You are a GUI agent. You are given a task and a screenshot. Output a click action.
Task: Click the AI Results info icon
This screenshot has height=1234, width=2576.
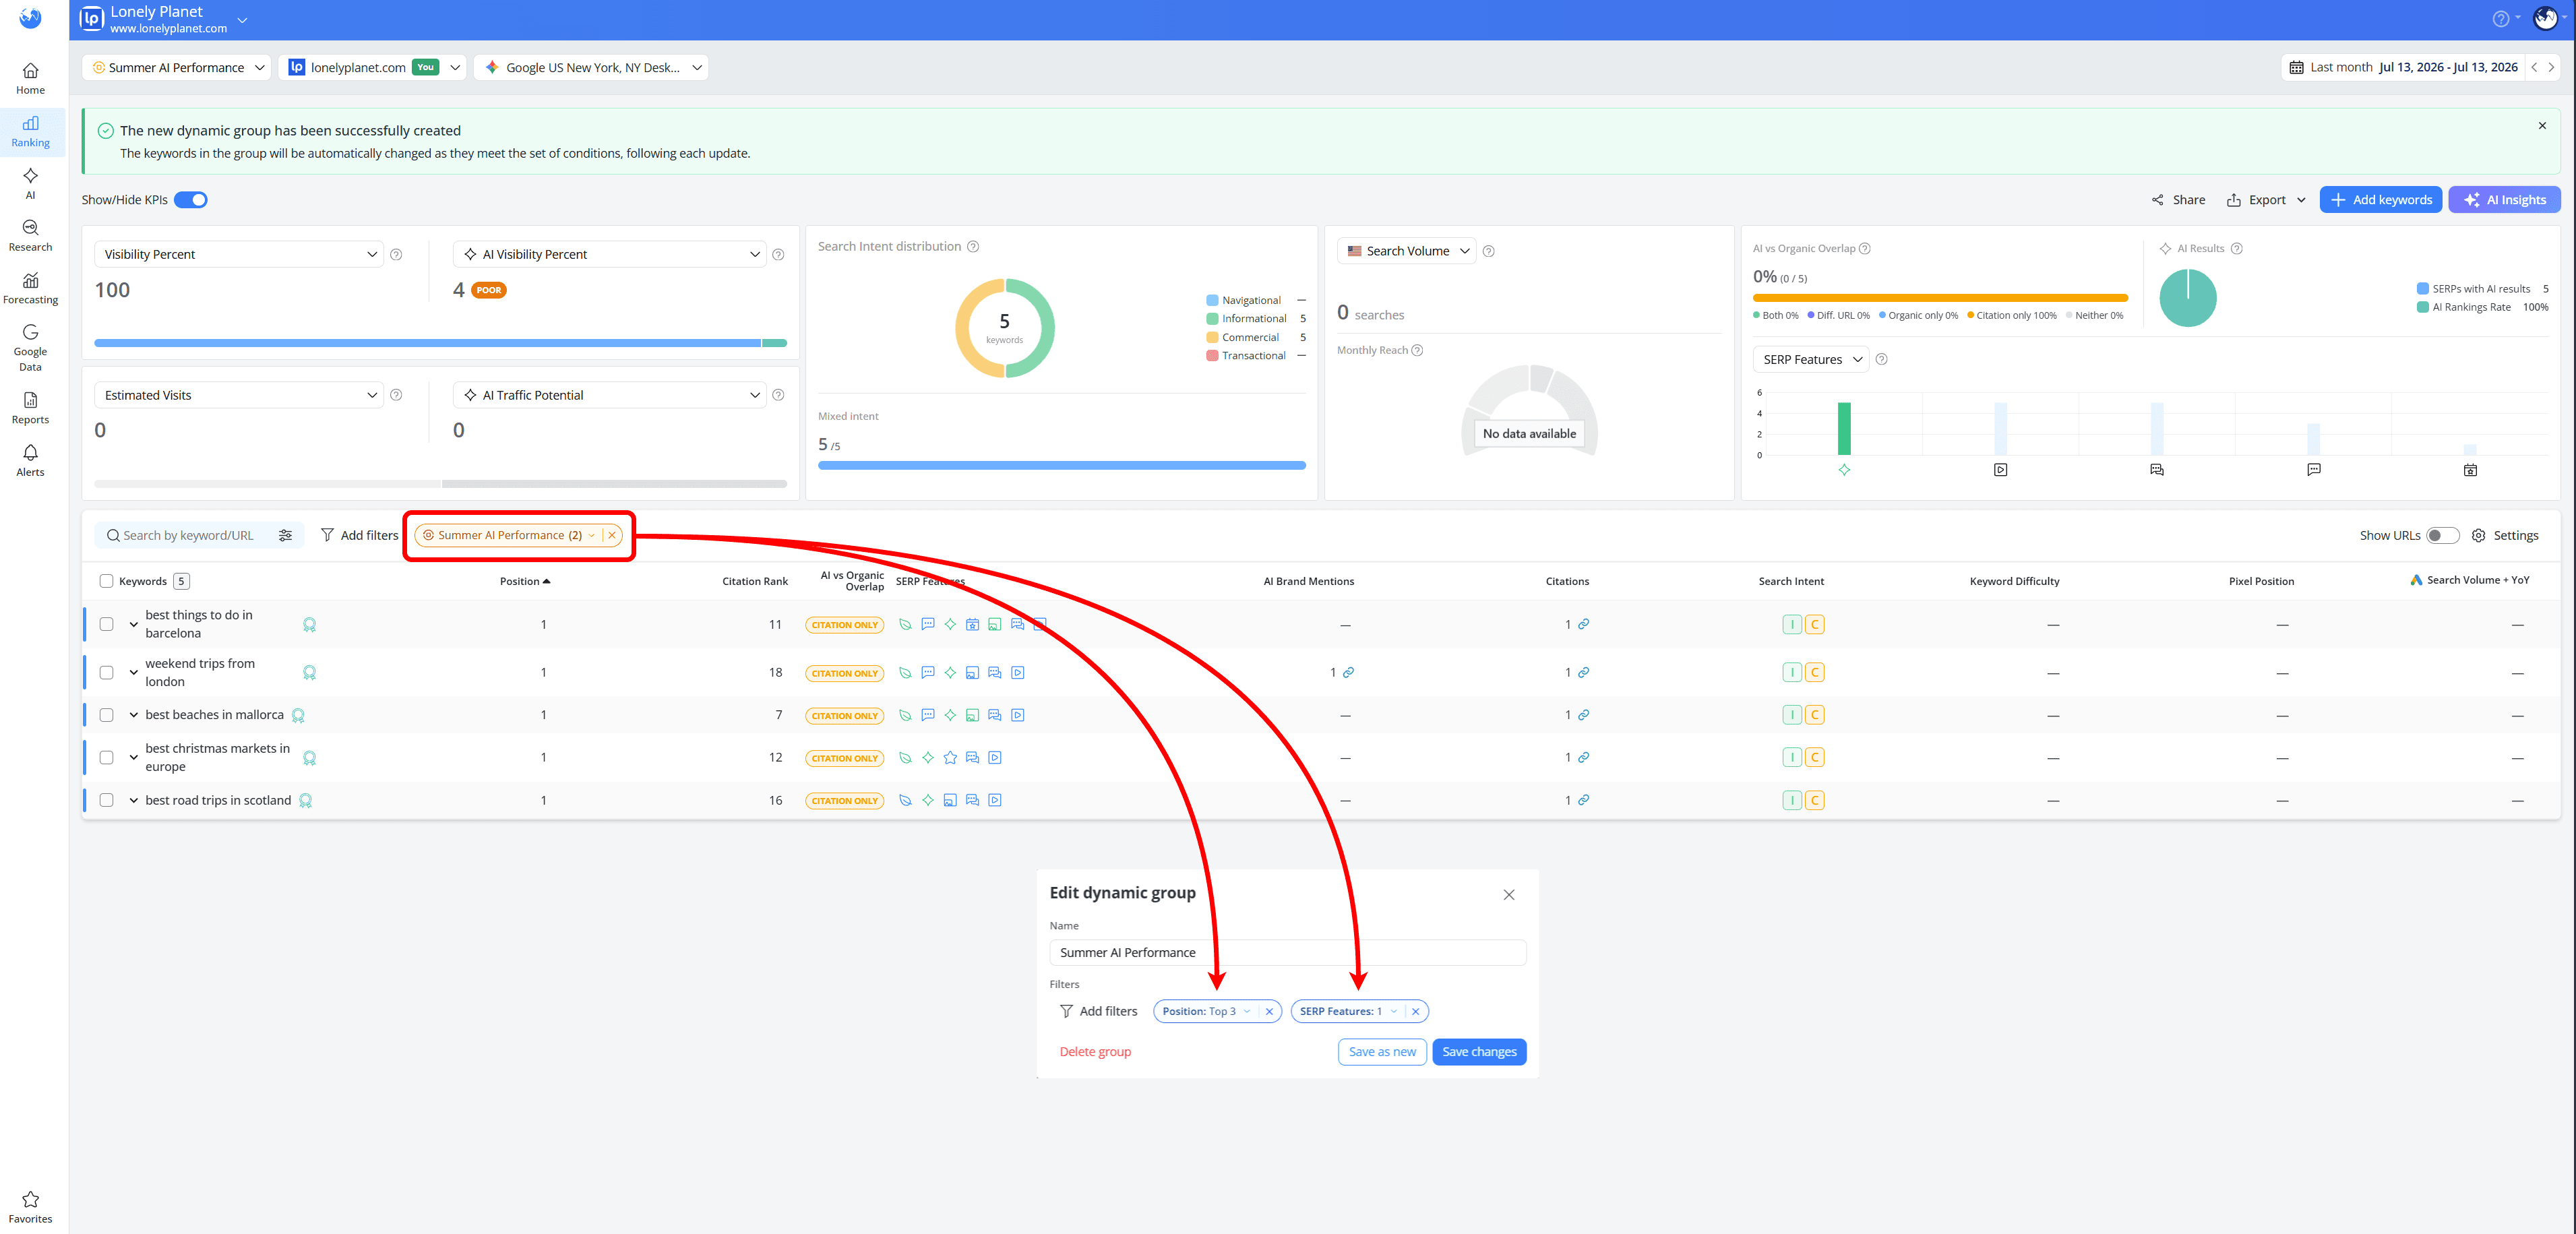[x=2237, y=249]
